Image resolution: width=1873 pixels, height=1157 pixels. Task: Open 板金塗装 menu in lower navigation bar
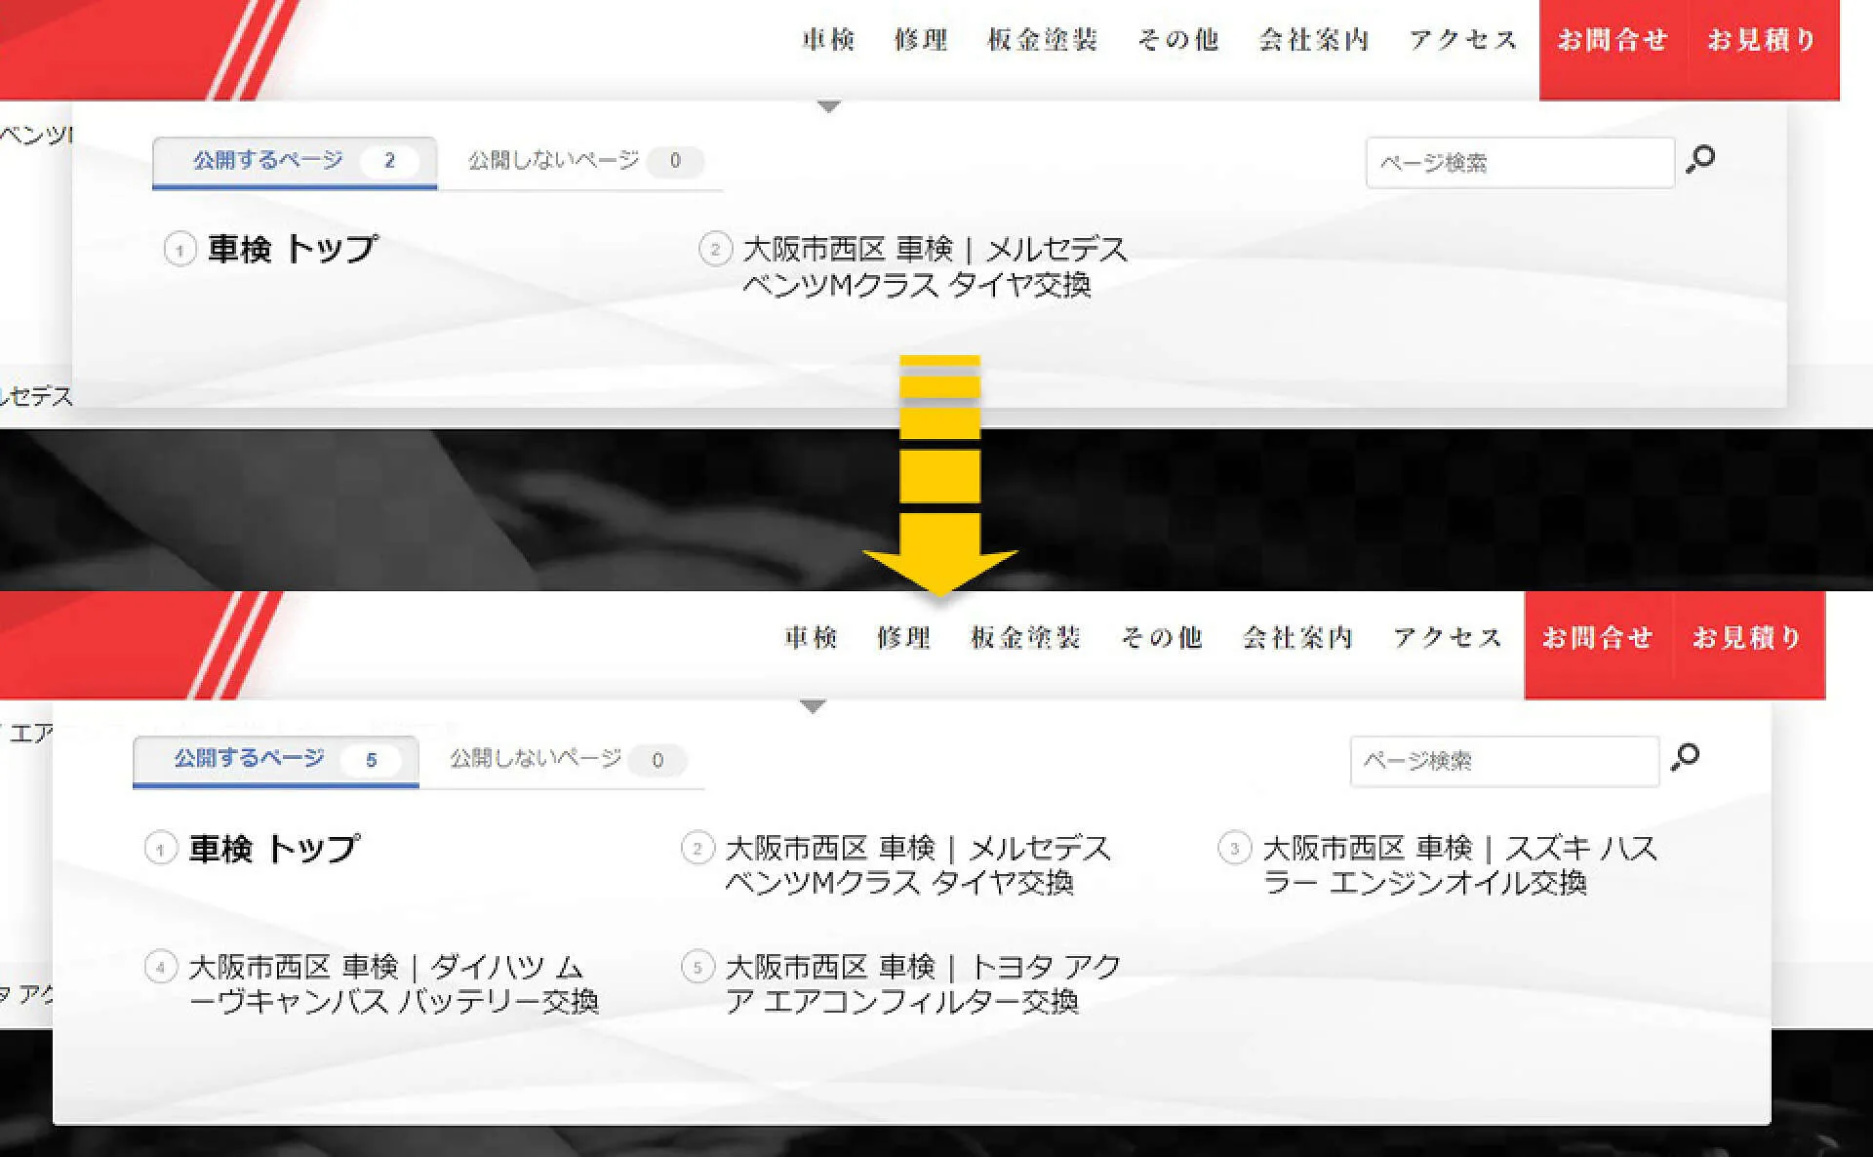tap(1026, 638)
